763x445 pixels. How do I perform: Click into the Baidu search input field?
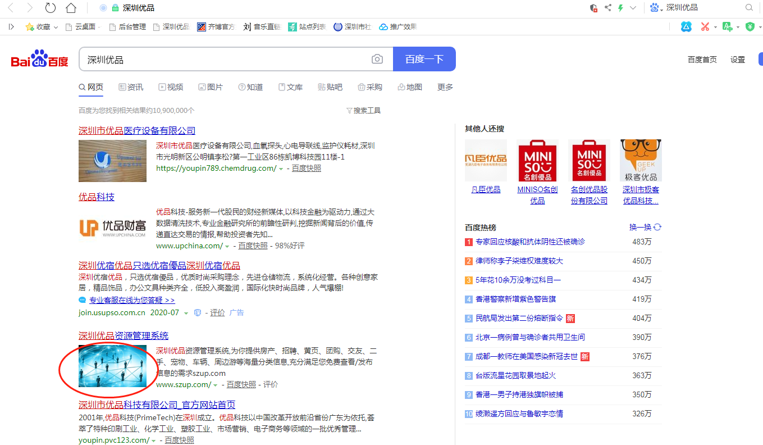pos(225,59)
